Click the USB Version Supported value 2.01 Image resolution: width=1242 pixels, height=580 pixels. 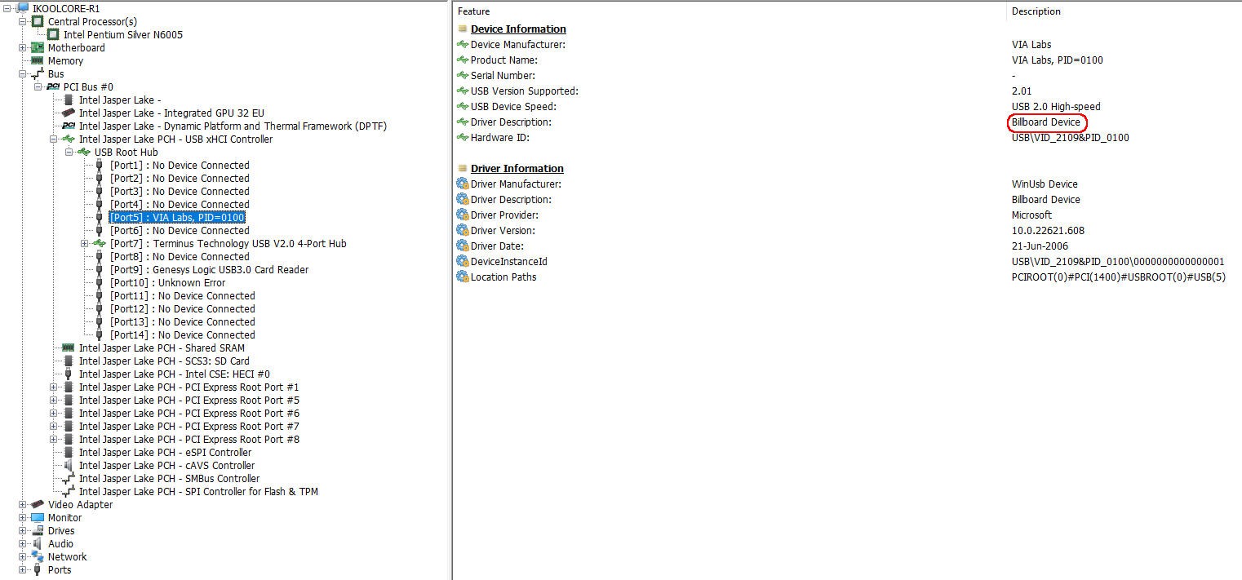(1021, 91)
